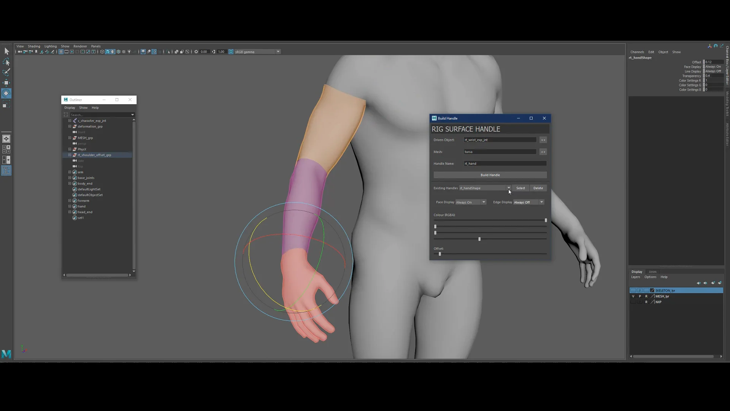The image size is (730, 411).
Task: Load selection into Driven Object field
Action: point(543,140)
